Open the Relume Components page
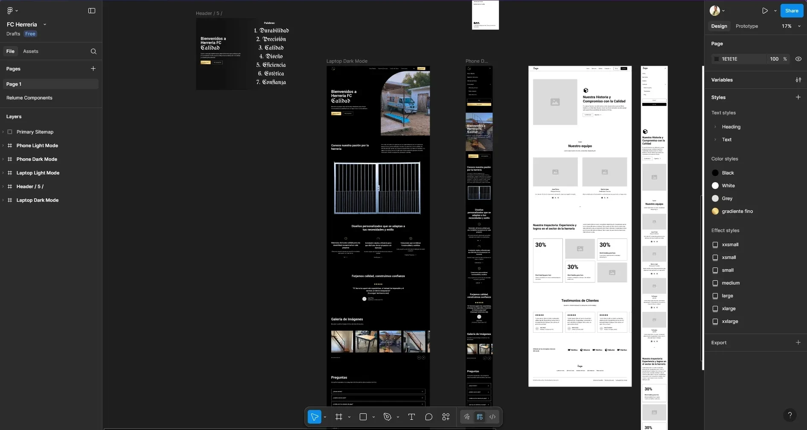This screenshot has width=807, height=430. click(x=51, y=98)
